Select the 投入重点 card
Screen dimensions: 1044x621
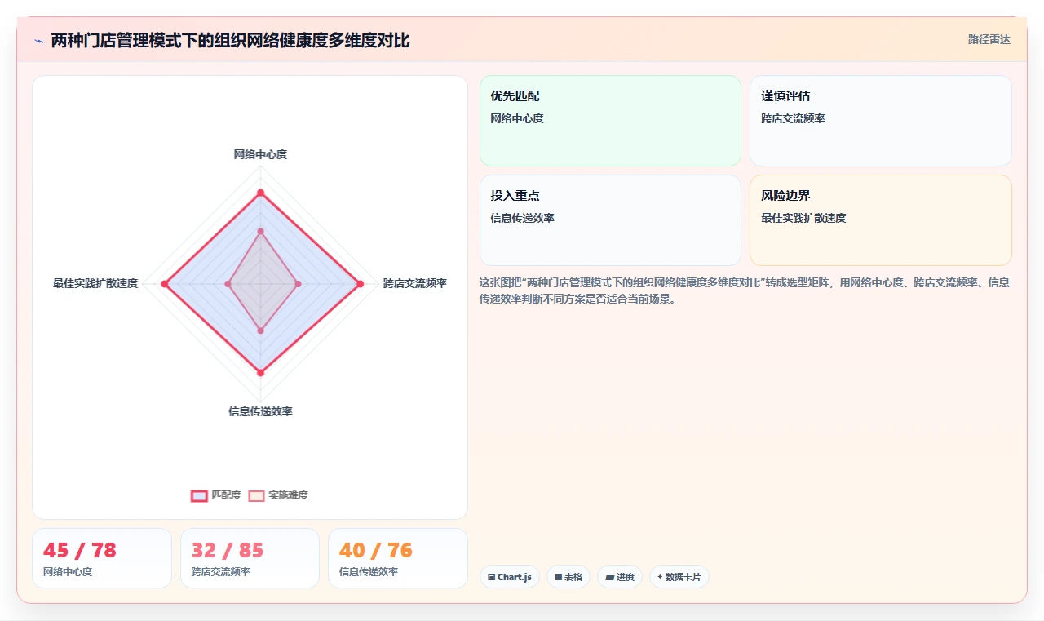tap(610, 220)
